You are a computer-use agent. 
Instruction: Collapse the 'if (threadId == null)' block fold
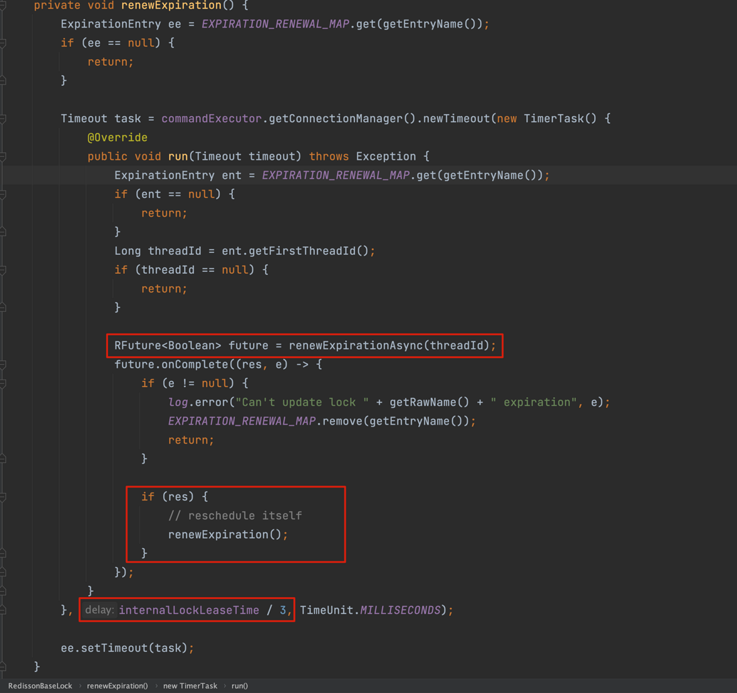click(3, 270)
